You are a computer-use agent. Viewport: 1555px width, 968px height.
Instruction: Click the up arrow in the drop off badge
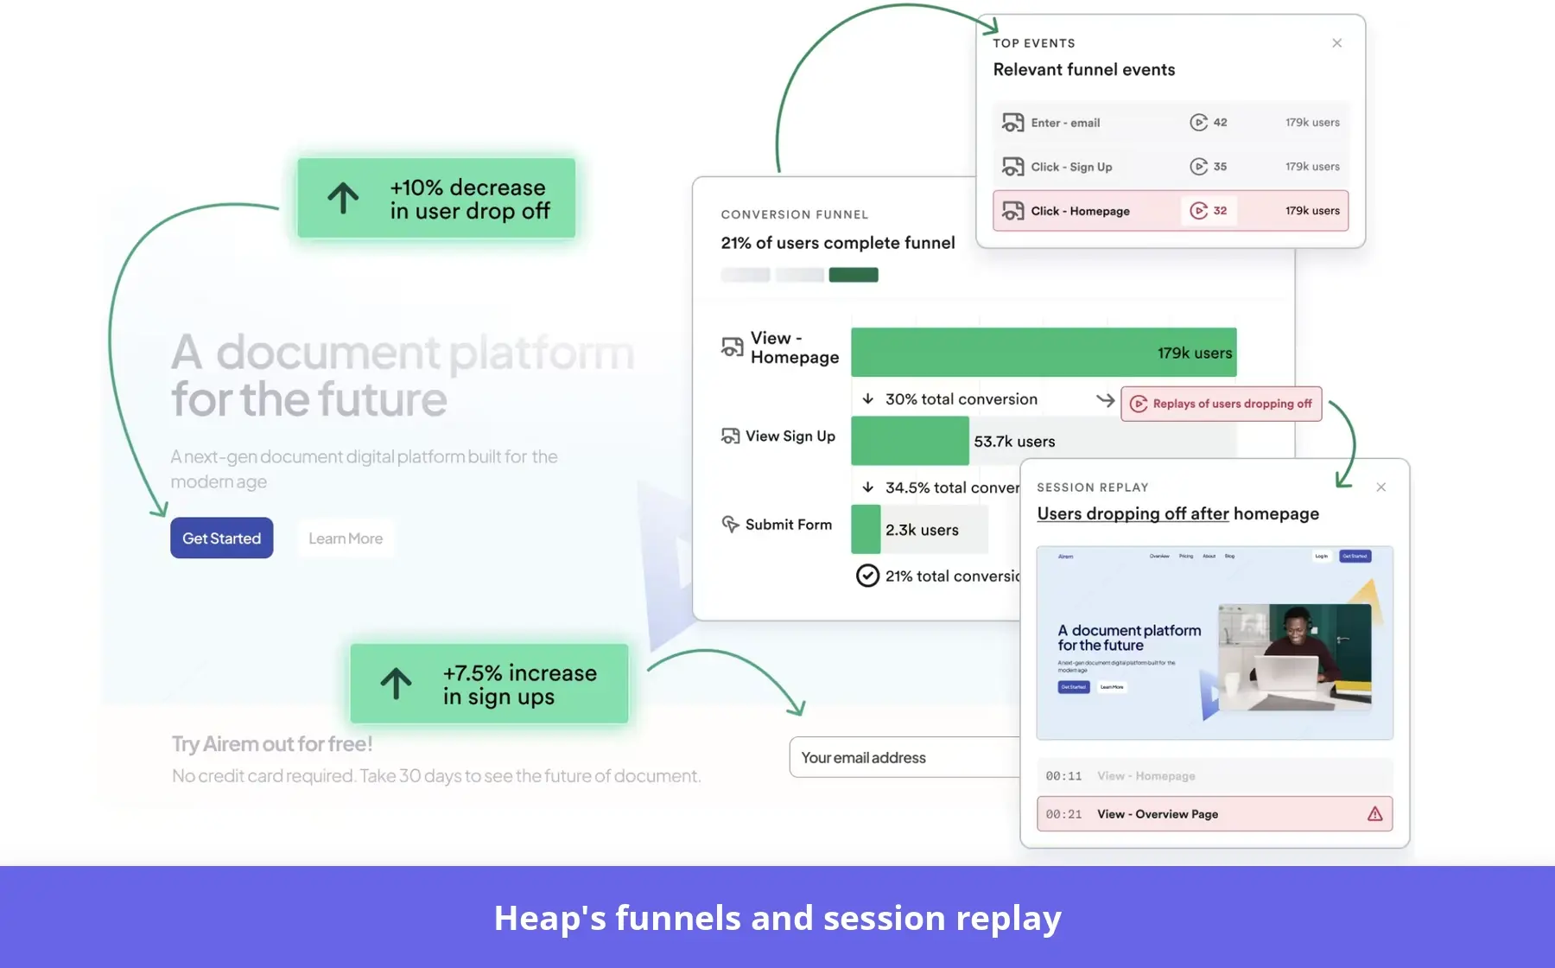tap(343, 198)
